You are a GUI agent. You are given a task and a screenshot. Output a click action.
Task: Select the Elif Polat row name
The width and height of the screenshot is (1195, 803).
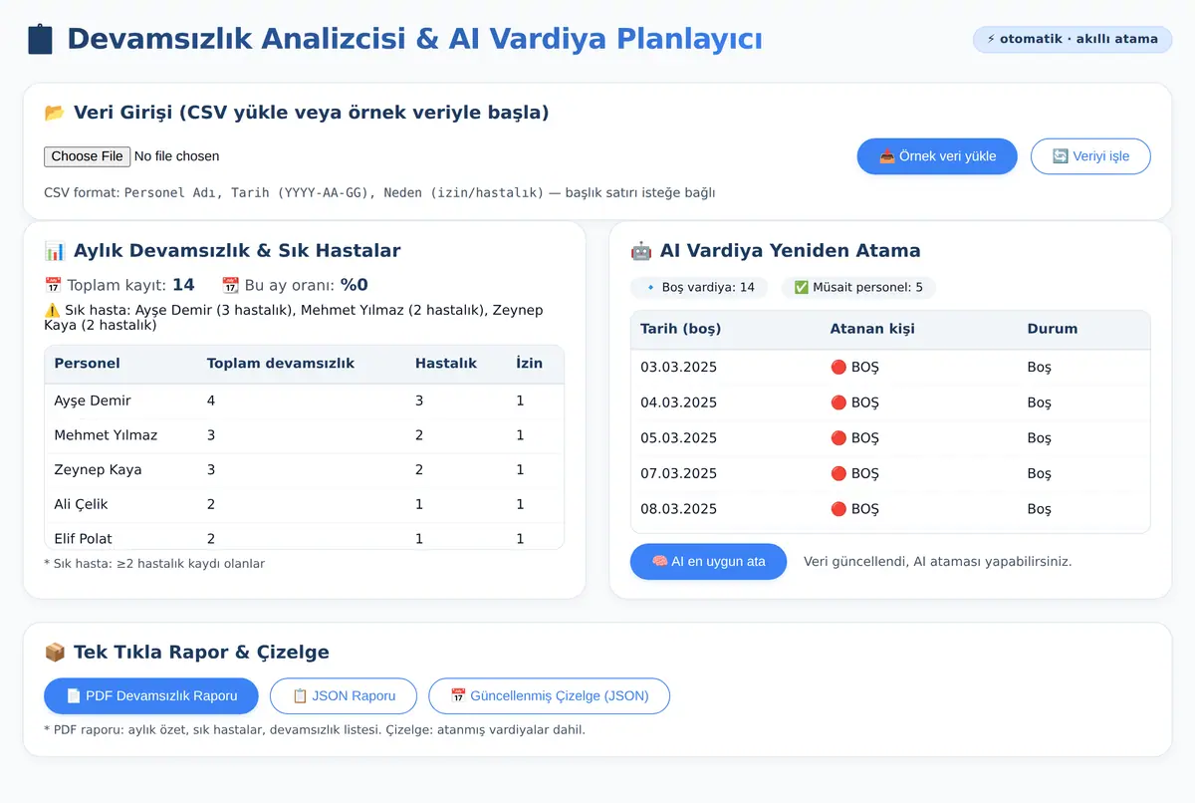point(84,539)
